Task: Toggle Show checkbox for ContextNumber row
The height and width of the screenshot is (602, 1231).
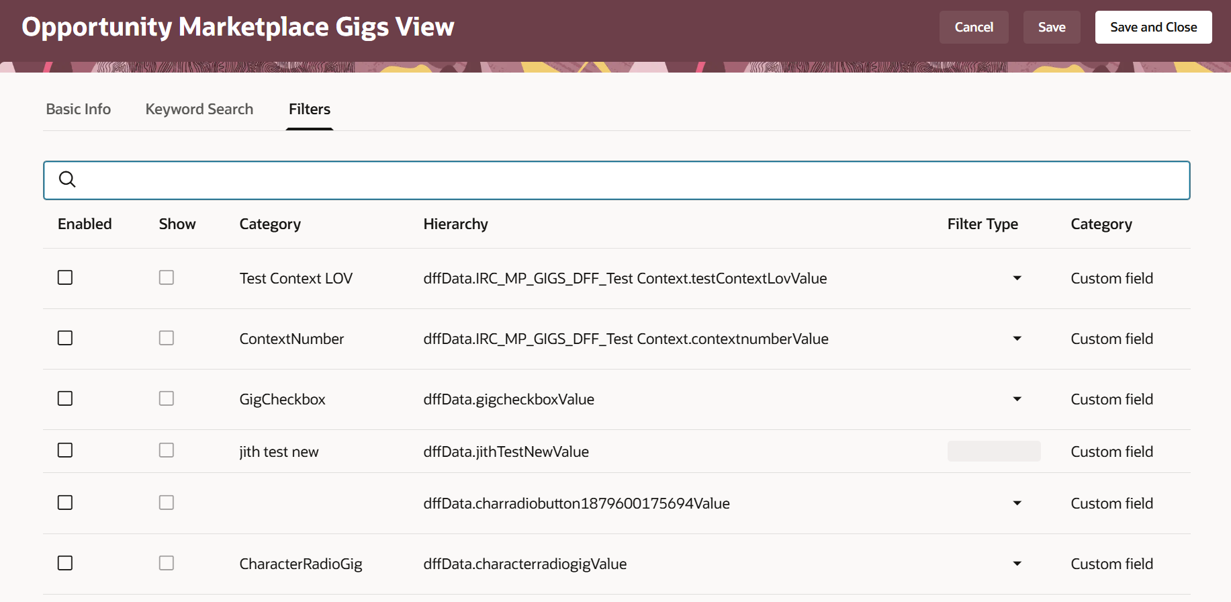Action: coord(167,338)
